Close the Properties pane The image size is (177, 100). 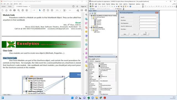click(116, 57)
